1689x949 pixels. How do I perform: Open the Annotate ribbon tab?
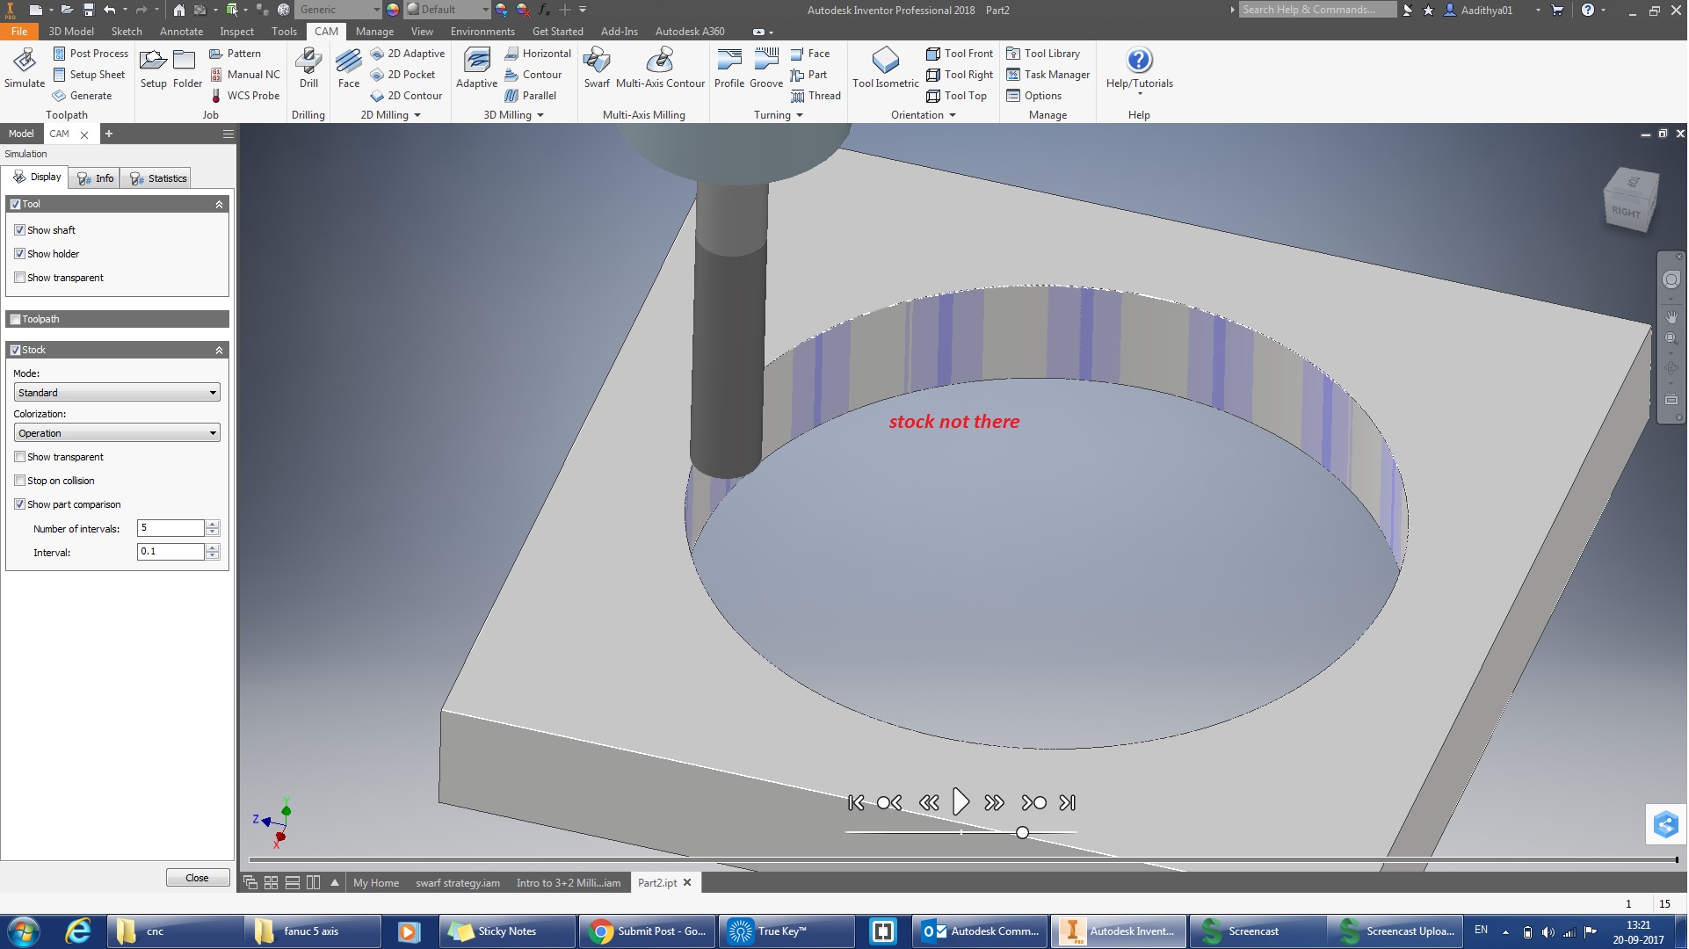181,31
